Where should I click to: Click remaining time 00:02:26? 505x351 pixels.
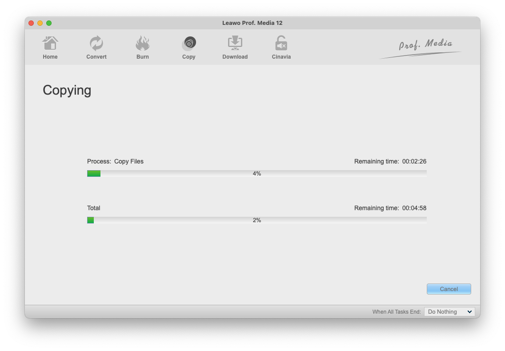pyautogui.click(x=390, y=161)
